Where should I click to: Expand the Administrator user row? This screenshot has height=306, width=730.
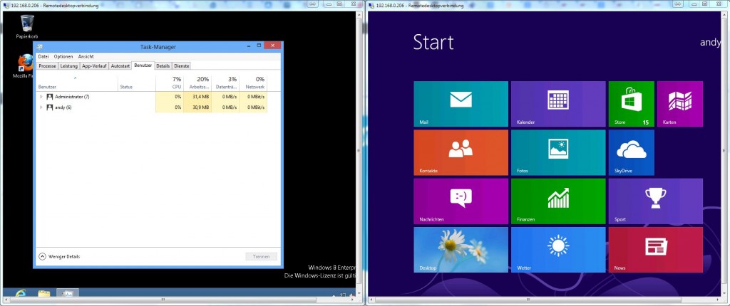pos(41,97)
